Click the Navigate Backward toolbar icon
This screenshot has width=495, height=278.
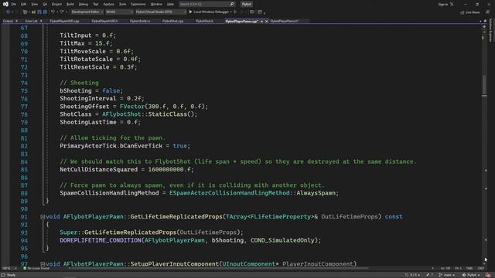(9, 12)
